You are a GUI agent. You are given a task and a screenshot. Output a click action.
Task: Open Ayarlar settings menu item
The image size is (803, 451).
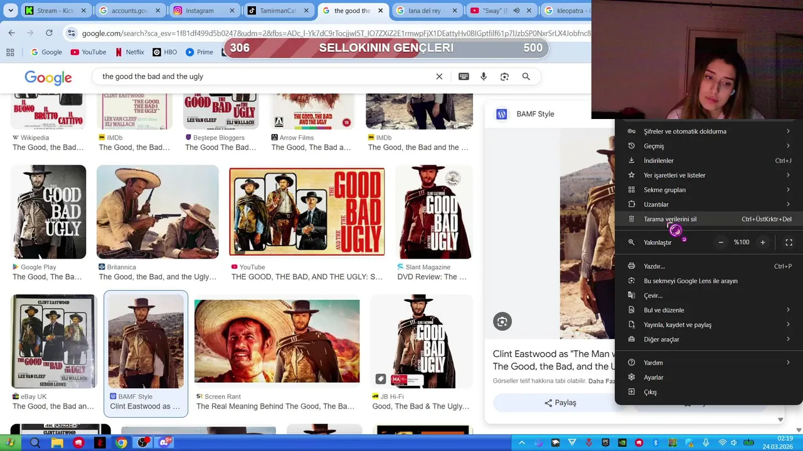(709, 377)
